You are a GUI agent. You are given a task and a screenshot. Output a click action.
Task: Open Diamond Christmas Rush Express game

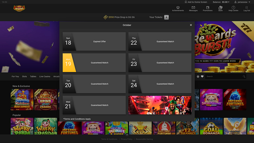tap(22, 100)
